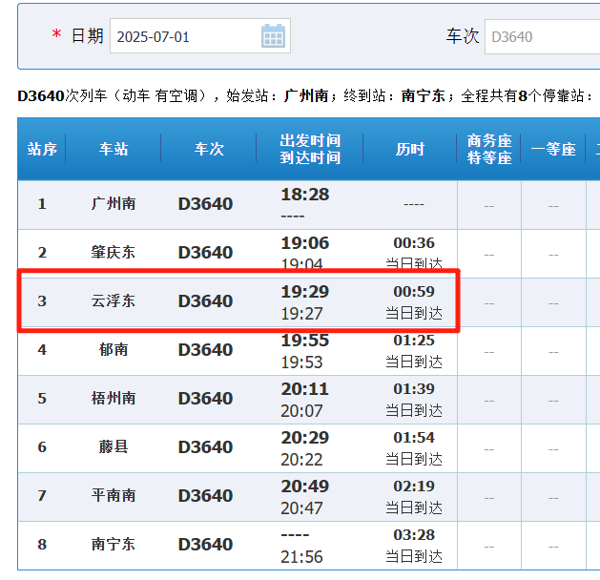Click the 18:28 departure time of 广州南
The image size is (600, 580).
pos(304,195)
